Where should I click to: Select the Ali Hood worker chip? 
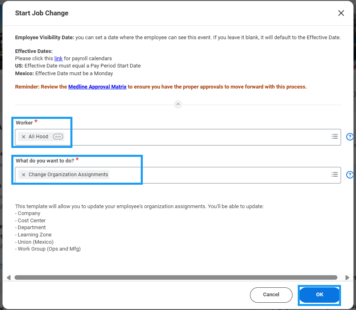pos(38,137)
